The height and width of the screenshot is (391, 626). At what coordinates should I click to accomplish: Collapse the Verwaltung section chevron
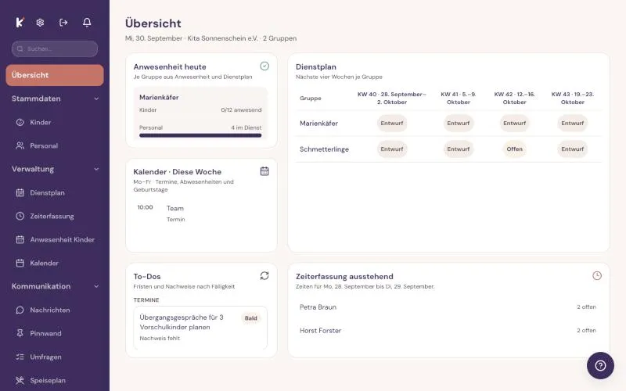96,169
